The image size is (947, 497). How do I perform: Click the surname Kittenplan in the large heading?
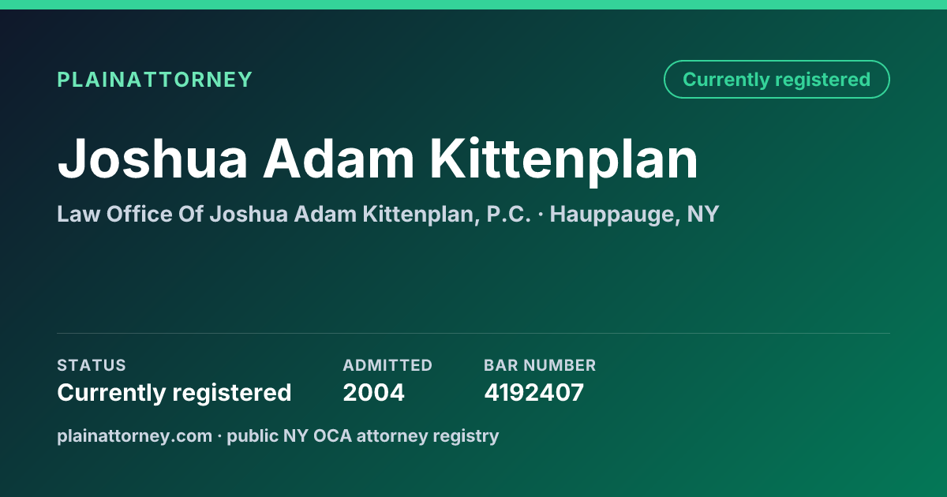564,159
